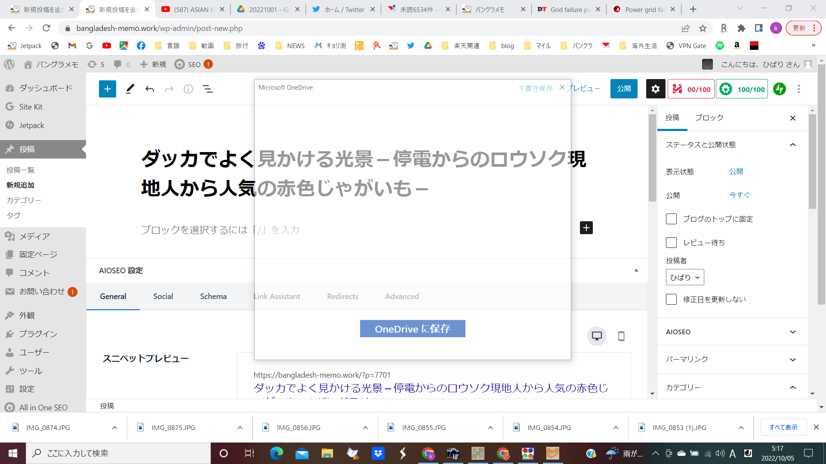Click すべて表示 in downloads bar
The width and height of the screenshot is (826, 464).
[783, 427]
